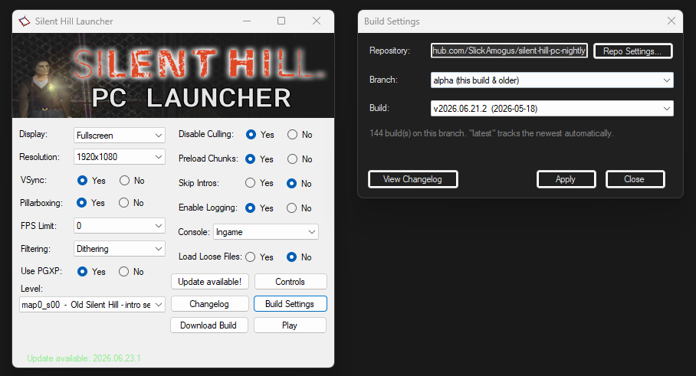Click the Download Build button

click(208, 325)
